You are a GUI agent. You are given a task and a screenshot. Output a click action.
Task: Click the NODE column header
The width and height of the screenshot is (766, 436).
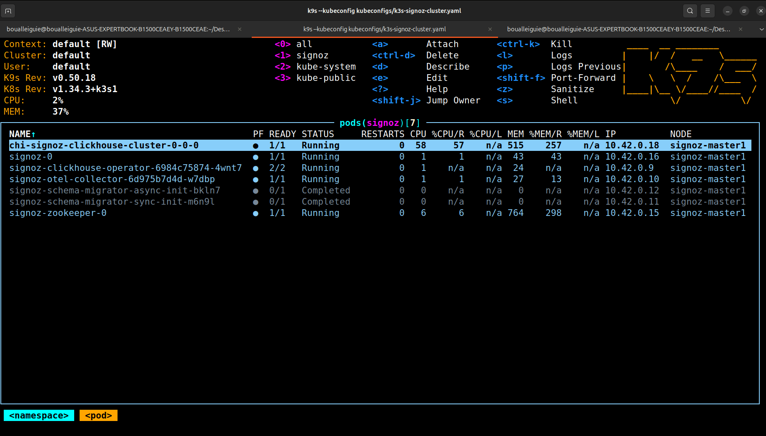[x=681, y=134]
